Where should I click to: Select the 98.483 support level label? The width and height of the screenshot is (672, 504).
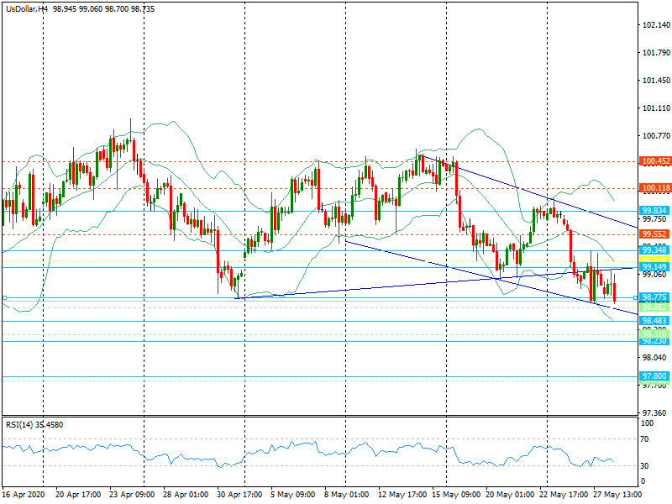[654, 321]
